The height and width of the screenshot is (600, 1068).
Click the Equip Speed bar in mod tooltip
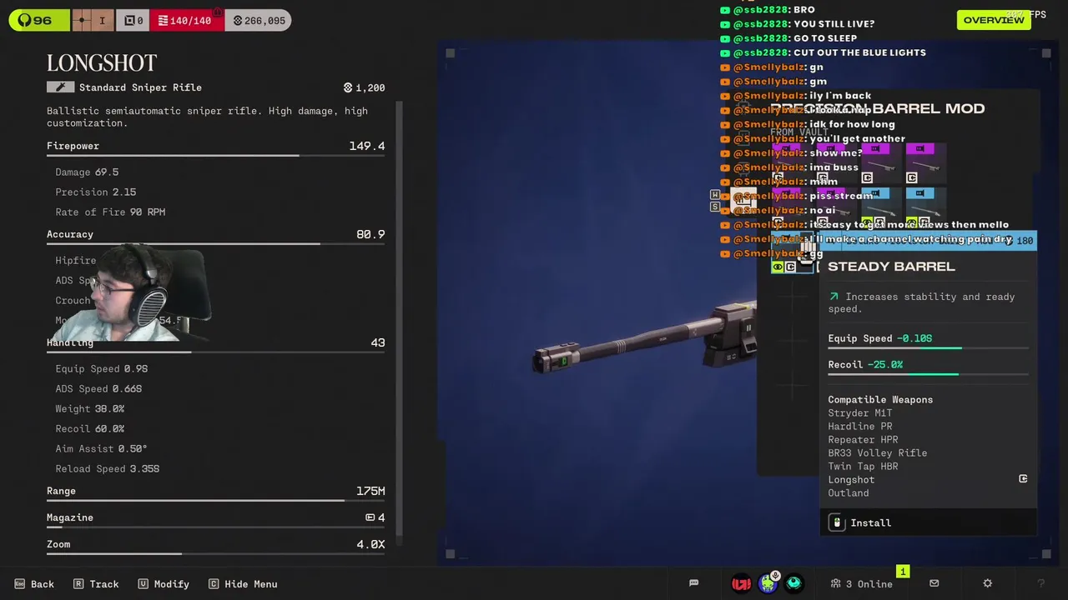coord(928,348)
